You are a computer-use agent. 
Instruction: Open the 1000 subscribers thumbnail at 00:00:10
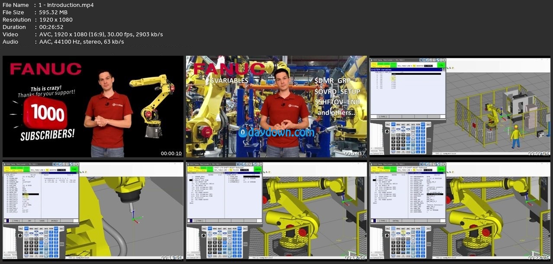(93, 106)
